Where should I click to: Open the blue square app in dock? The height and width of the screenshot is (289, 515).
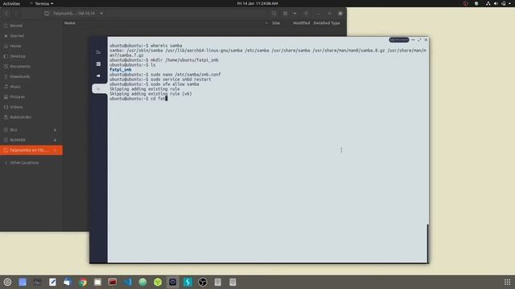point(23,282)
